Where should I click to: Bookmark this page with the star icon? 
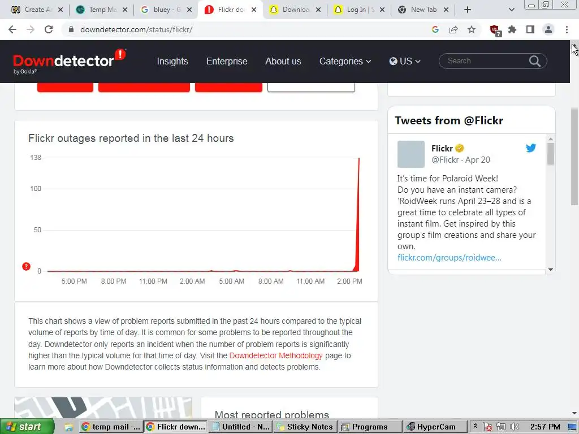[472, 29]
